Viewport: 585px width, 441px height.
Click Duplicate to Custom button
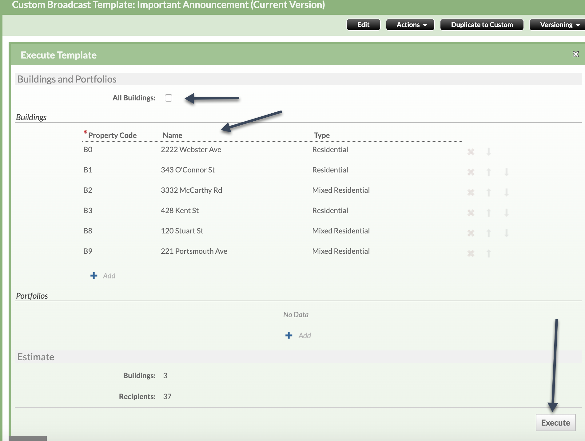point(482,25)
